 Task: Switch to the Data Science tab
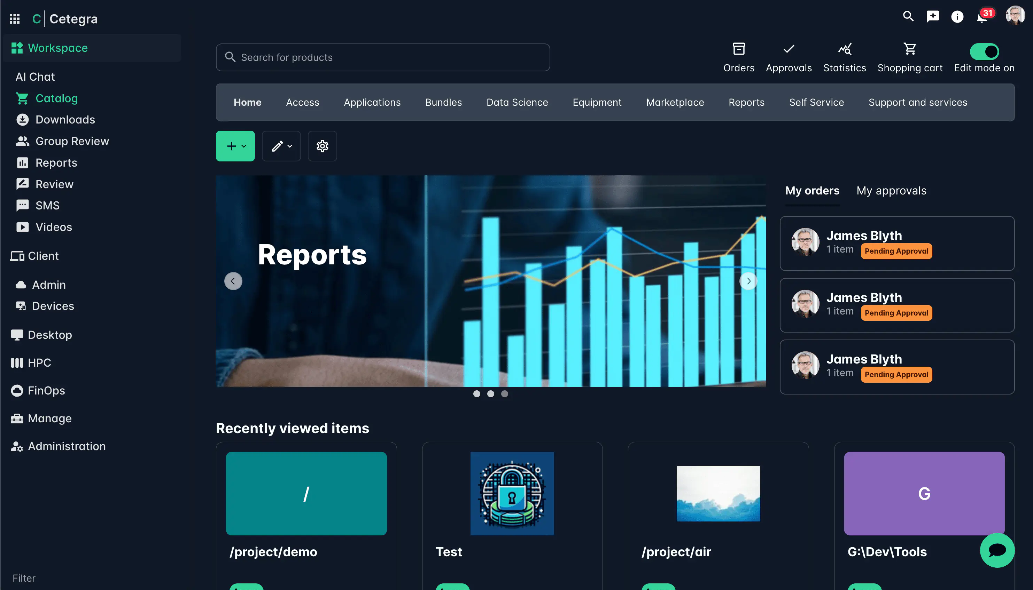(517, 103)
